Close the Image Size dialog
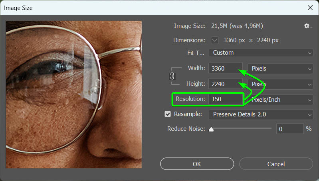 click(310, 8)
